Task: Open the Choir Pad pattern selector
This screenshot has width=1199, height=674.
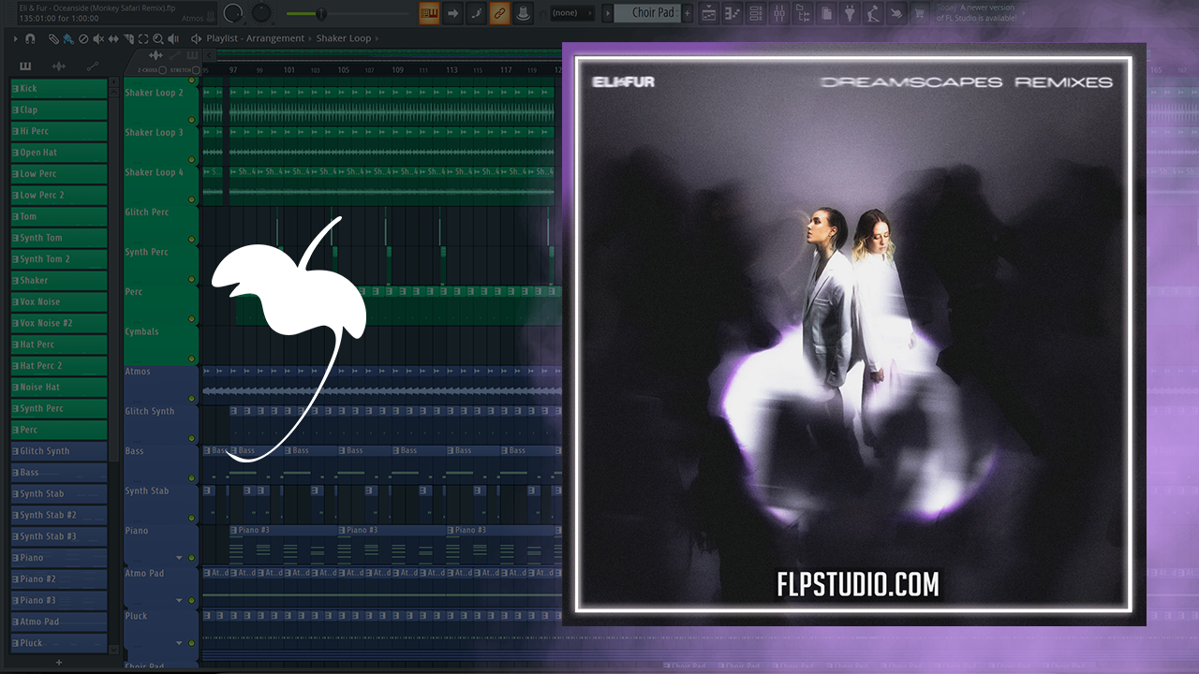Action: pos(647,13)
